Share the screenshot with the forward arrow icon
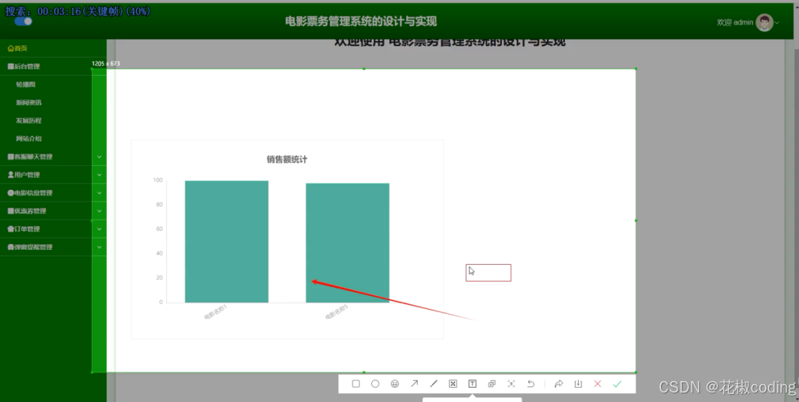 pyautogui.click(x=558, y=384)
